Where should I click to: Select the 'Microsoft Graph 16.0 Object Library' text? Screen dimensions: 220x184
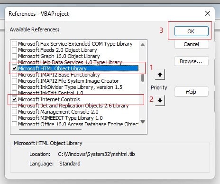coord(59,56)
